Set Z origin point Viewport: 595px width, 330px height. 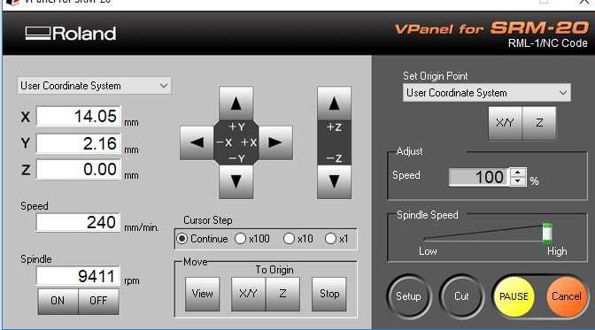539,123
